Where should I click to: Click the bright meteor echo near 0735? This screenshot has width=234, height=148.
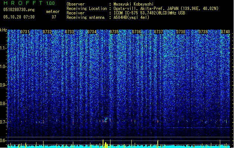pyautogui.click(x=106, y=120)
